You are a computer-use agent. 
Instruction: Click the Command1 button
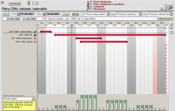point(14,3)
